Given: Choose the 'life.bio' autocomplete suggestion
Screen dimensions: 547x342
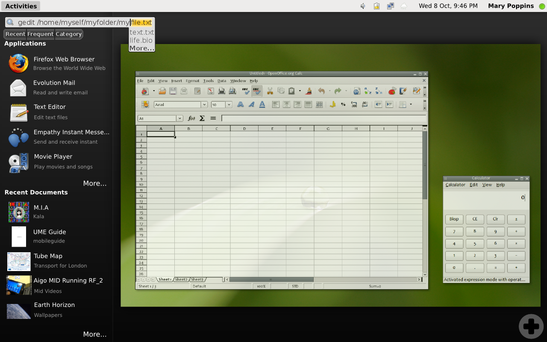Looking at the screenshot, I should click(x=141, y=40).
